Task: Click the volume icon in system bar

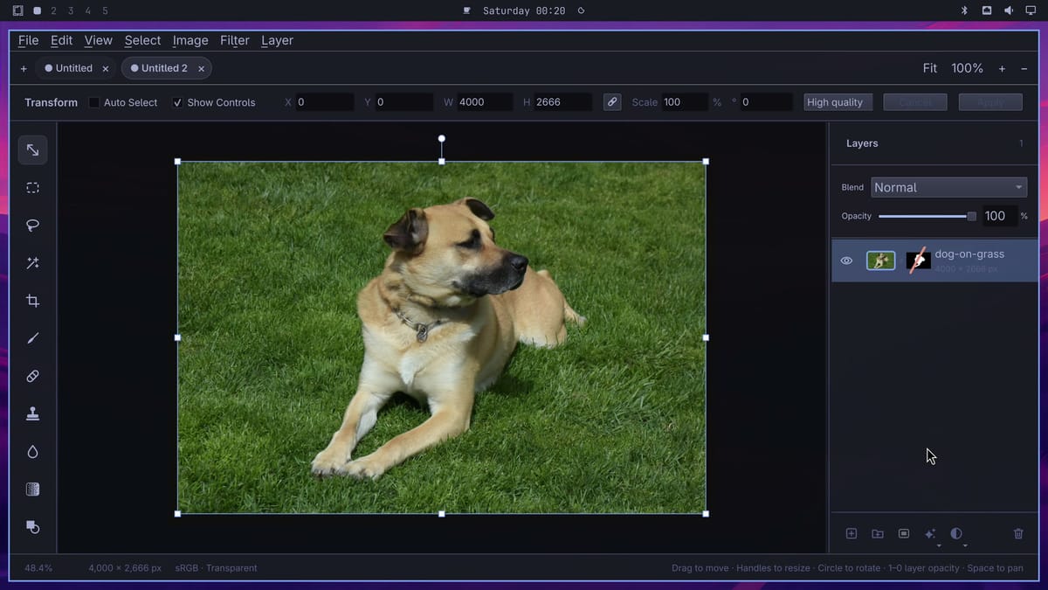Action: 1009,10
